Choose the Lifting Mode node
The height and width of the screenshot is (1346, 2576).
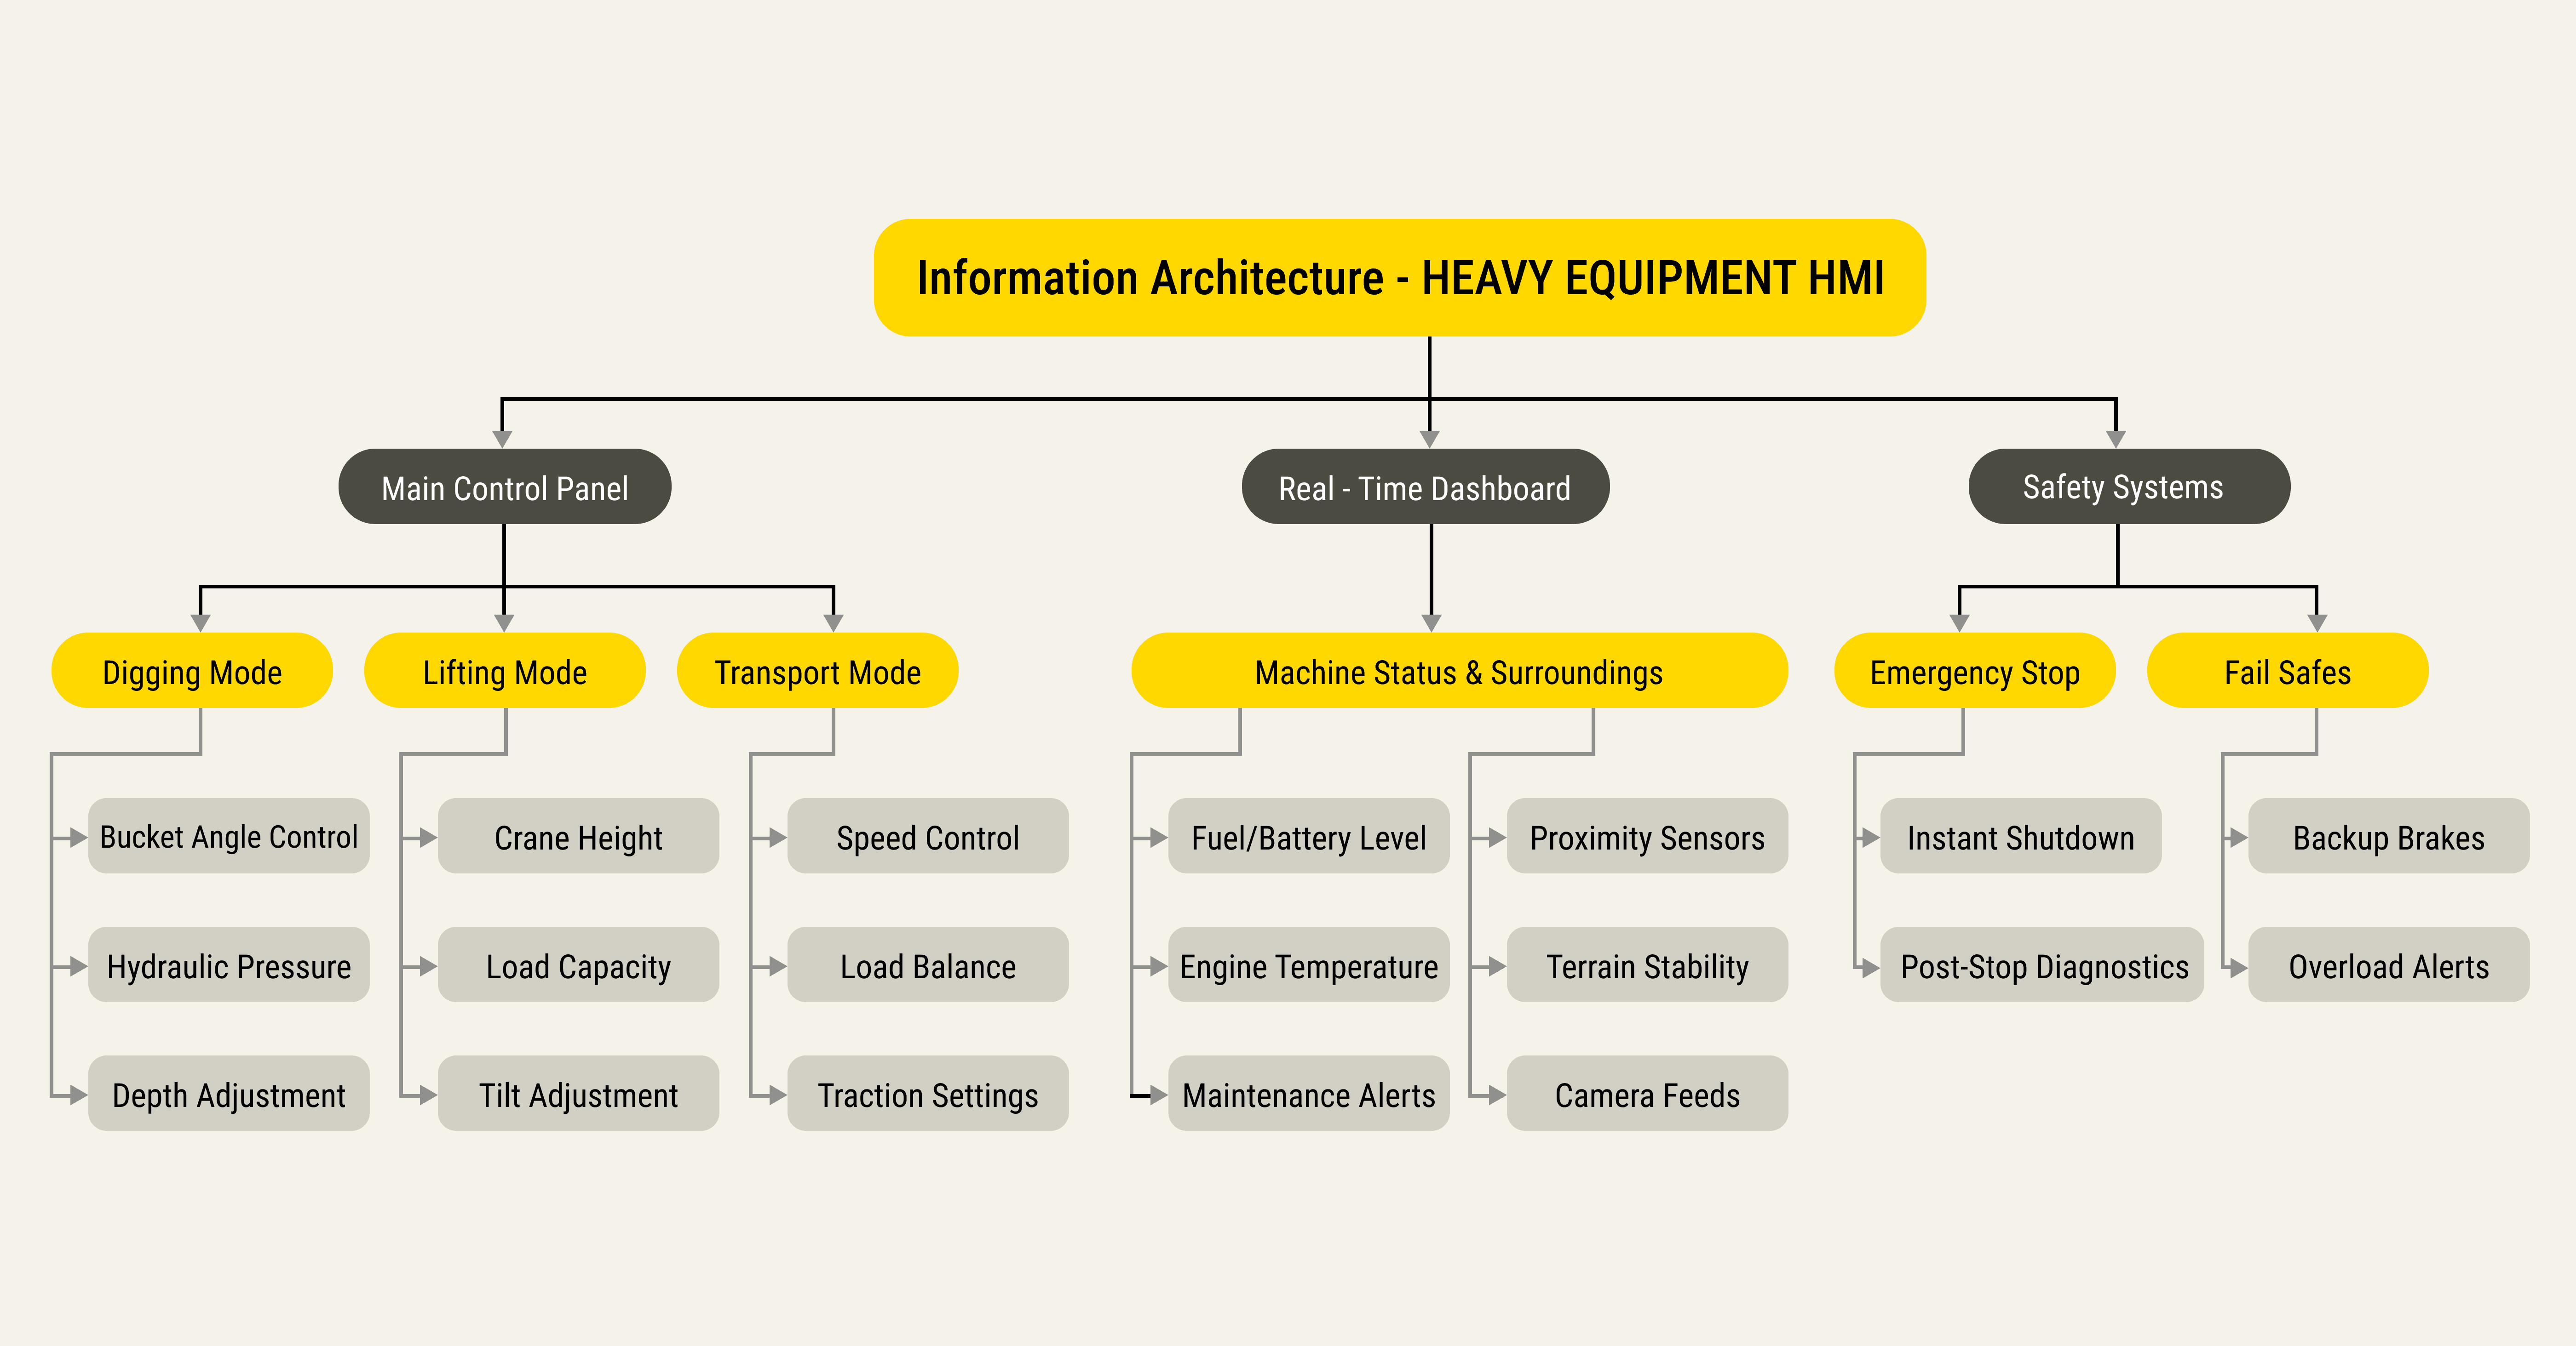pos(504,672)
